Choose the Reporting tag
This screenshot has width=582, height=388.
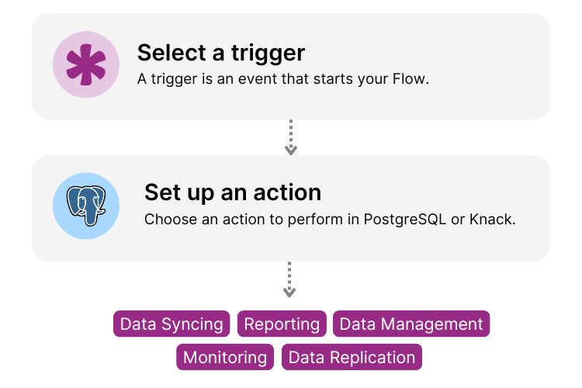tap(282, 324)
